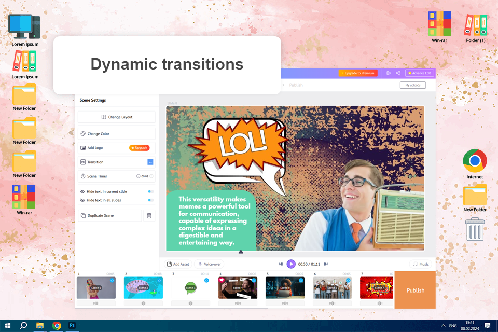Click the timeline horizontal scrollbar

pyautogui.click(x=172, y=308)
